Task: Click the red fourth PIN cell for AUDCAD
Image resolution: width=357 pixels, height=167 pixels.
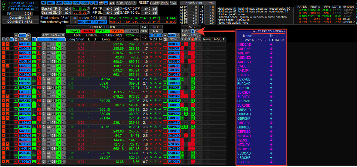Action: [x=193, y=44]
